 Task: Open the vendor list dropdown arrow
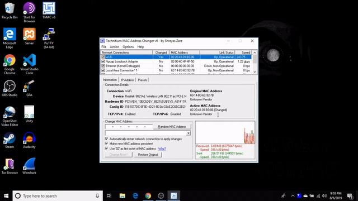pyautogui.click(x=188, y=133)
